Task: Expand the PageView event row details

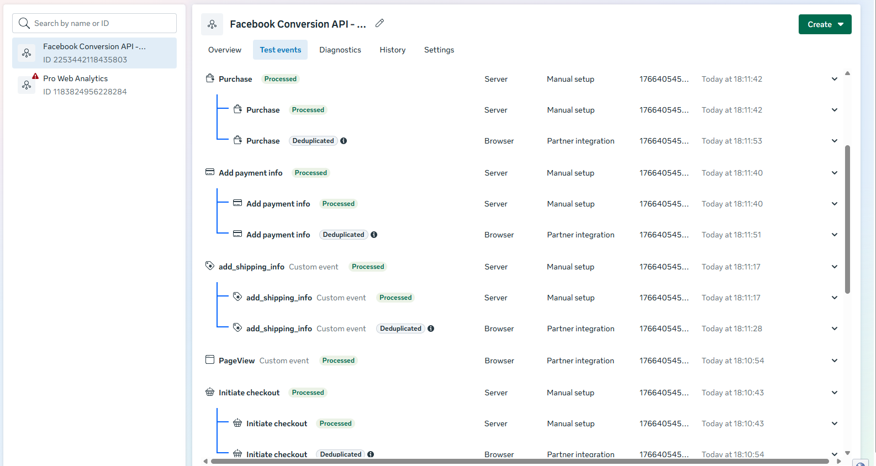Action: tap(834, 361)
